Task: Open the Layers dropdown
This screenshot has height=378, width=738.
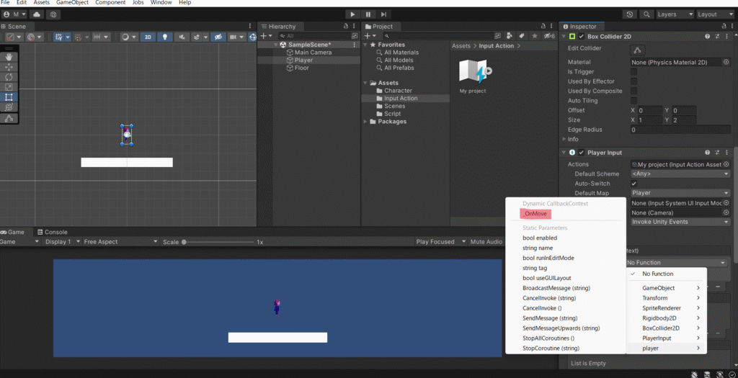Action: (x=674, y=14)
